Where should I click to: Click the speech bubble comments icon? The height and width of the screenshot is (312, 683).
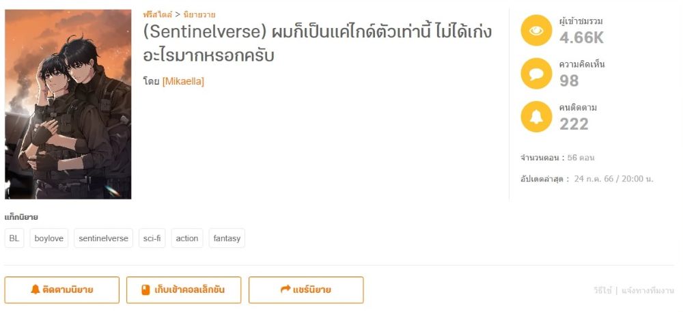[536, 74]
